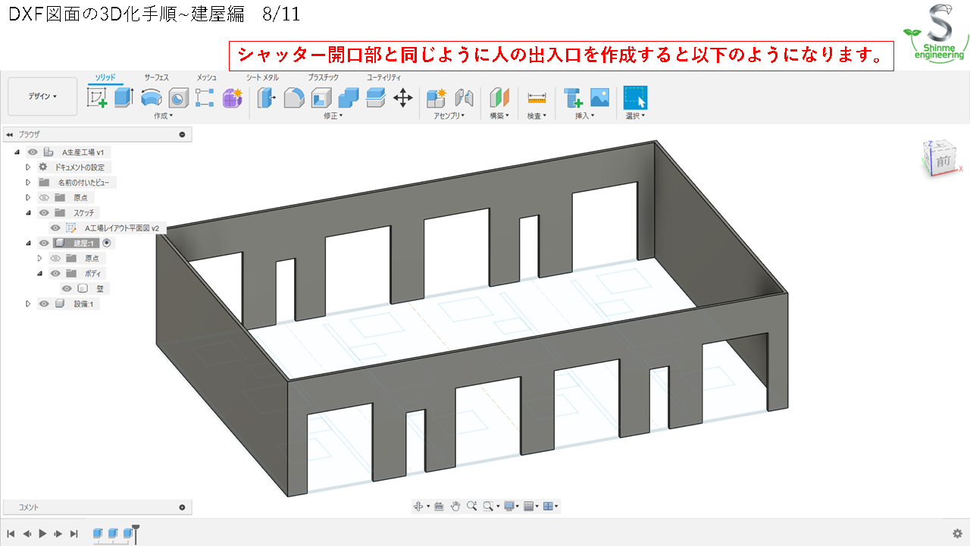Show the 原点 folder under 建屋:1

(55, 258)
